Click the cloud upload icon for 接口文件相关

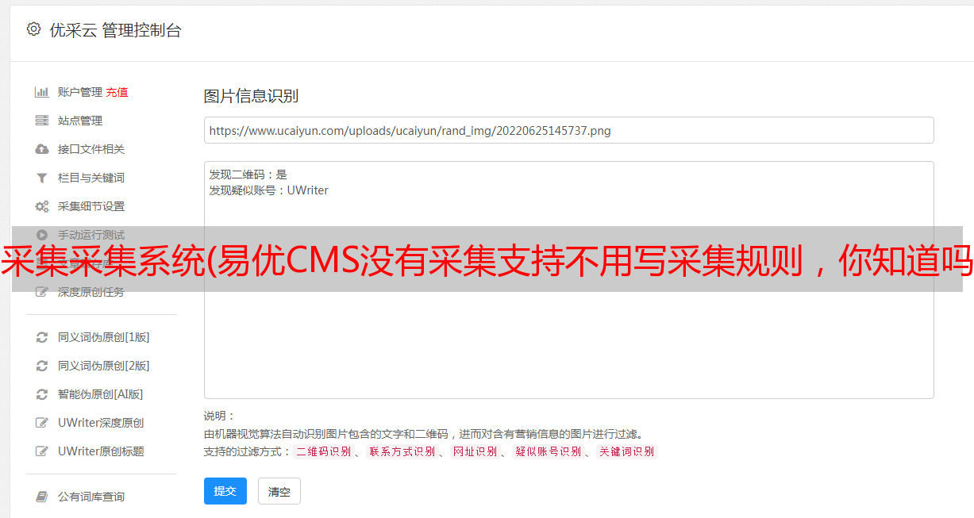tap(42, 149)
